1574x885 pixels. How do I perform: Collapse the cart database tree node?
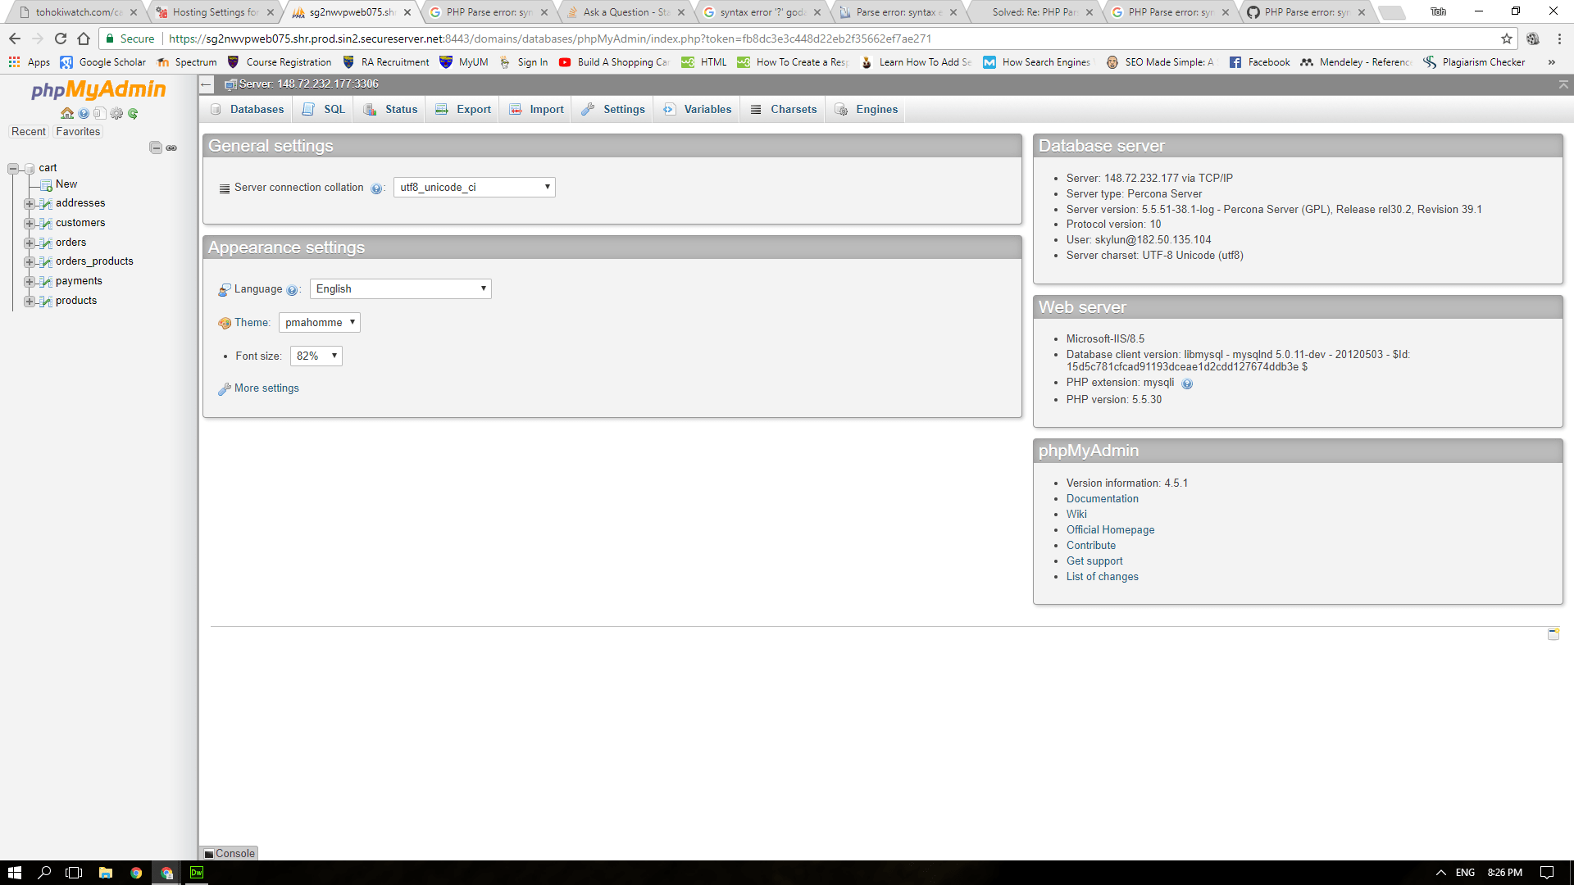point(13,168)
